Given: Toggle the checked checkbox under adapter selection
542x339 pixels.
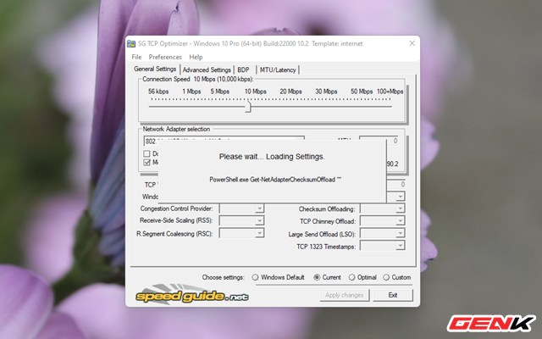Looking at the screenshot, I should [147, 162].
